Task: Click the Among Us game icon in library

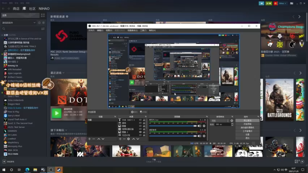Action: pyautogui.click(x=5, y=65)
